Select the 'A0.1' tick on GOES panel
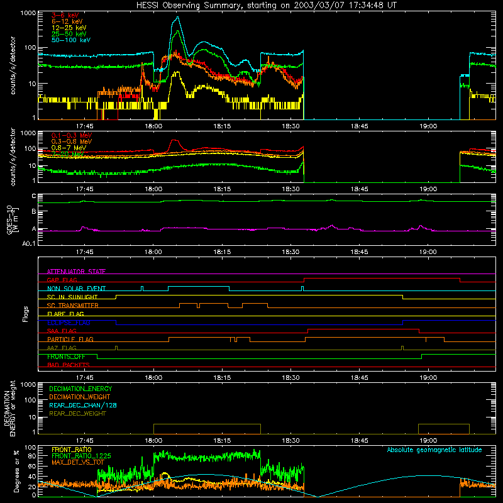The height and width of the screenshot is (503, 503). pos(29,243)
